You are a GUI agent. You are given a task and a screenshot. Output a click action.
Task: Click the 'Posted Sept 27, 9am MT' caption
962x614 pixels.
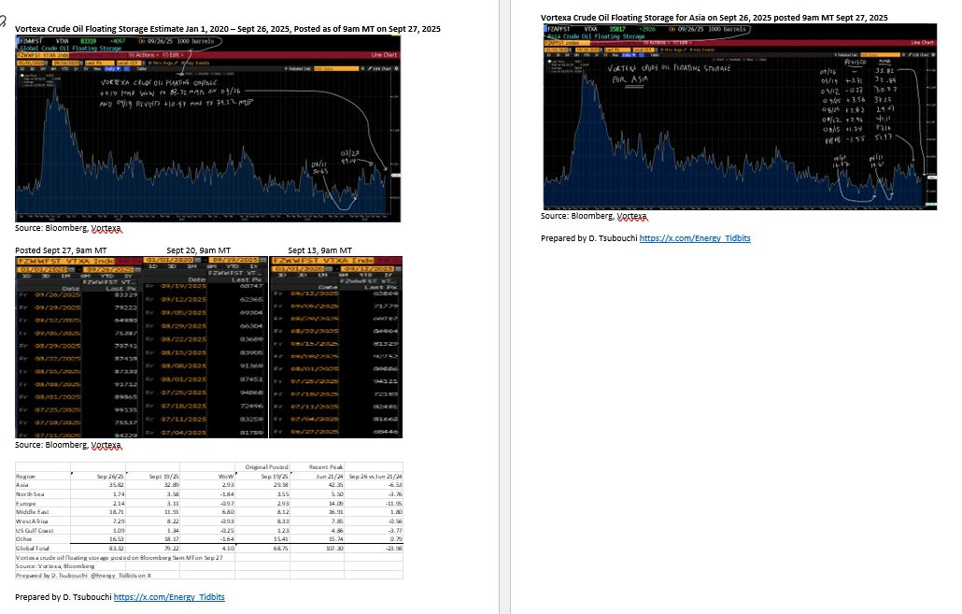coord(61,250)
